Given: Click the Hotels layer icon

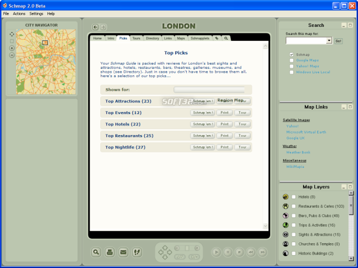Looking at the screenshot, I should click(285, 196).
